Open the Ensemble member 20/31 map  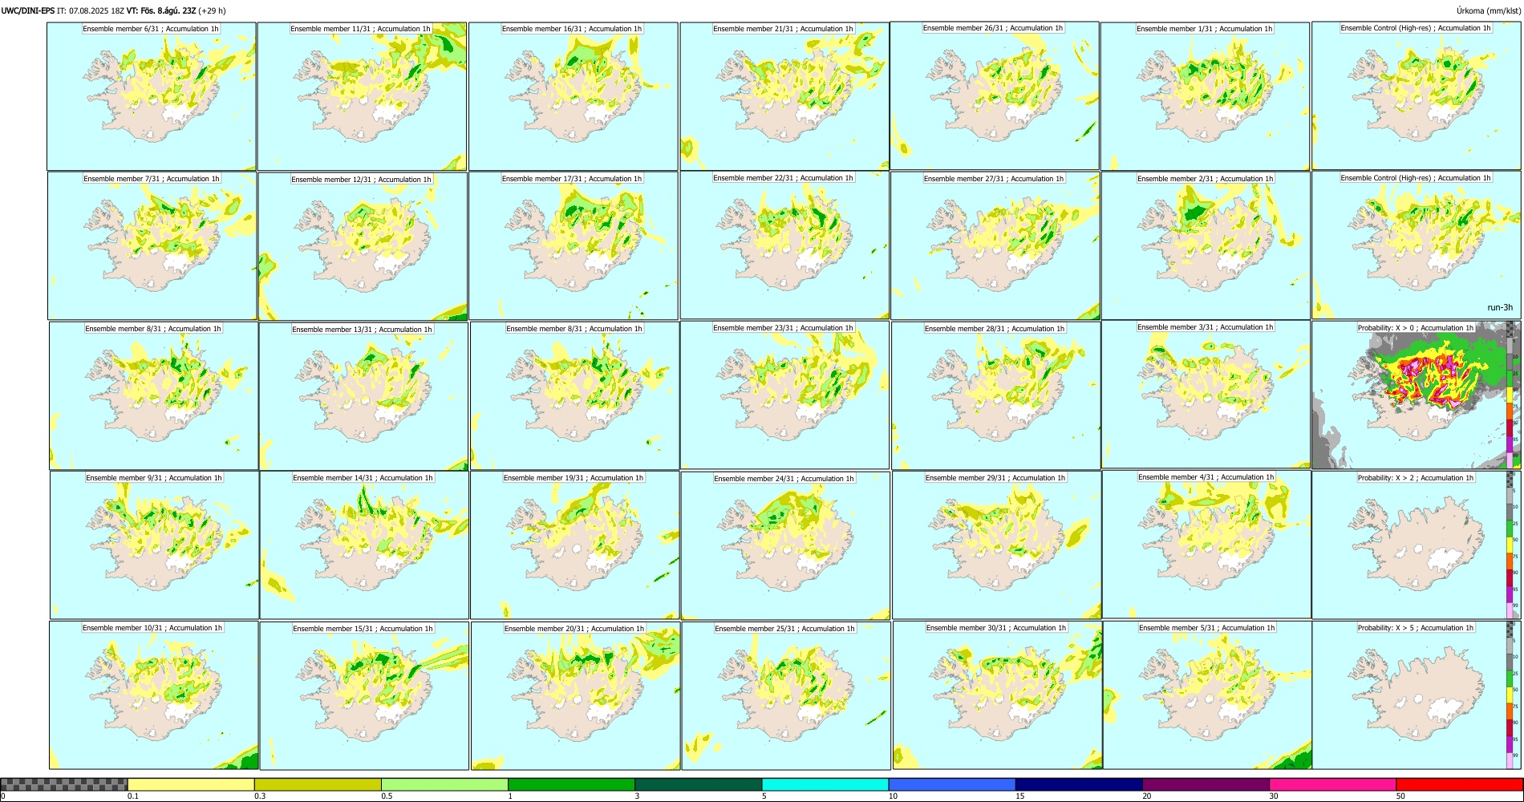(x=575, y=695)
